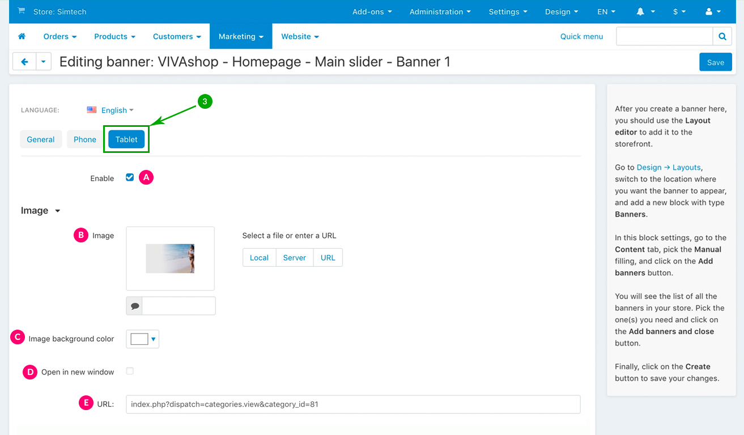Click the back arrow button
Screen dimensions: 744x435
coord(24,62)
